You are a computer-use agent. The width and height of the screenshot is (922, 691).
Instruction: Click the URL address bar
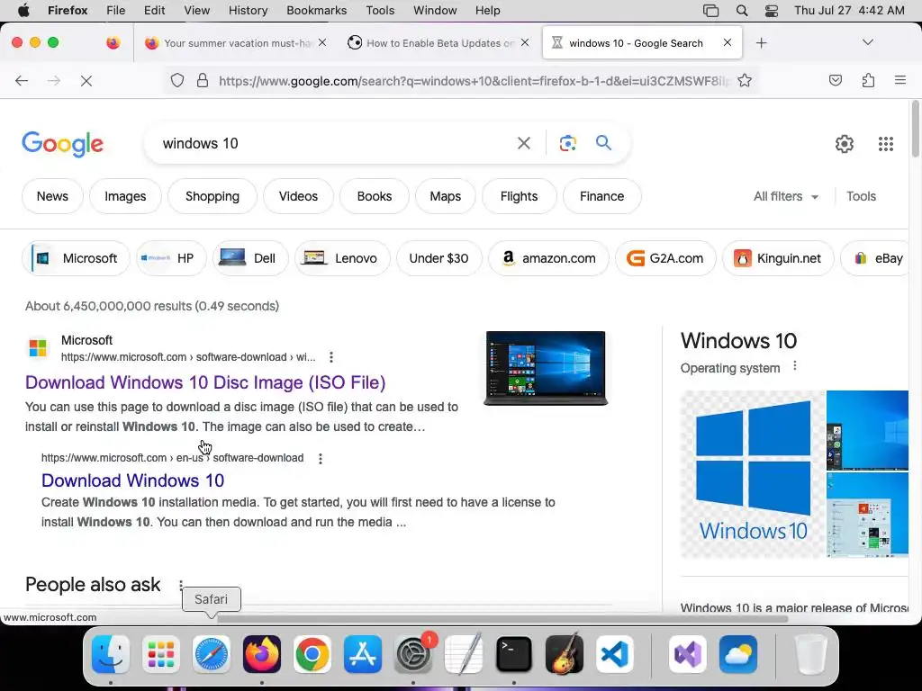coord(474,80)
